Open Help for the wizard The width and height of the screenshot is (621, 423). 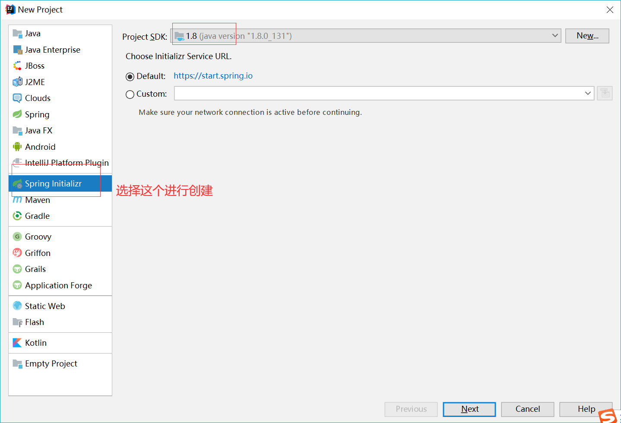pyautogui.click(x=586, y=409)
